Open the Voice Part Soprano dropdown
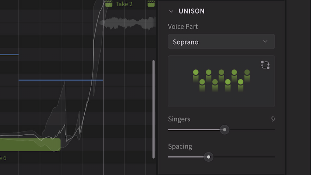This screenshot has height=175, width=311. point(221,42)
